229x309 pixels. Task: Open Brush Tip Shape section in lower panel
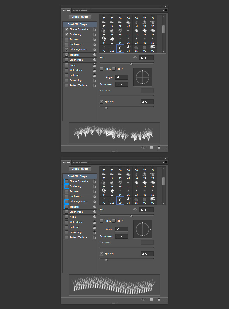click(80, 176)
